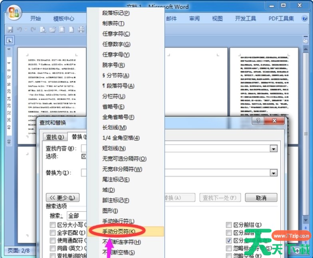Image resolution: width=313 pixels, height=258 pixels.
Task: Tick the 同音(英文) checkbox
Action: pos(53,248)
